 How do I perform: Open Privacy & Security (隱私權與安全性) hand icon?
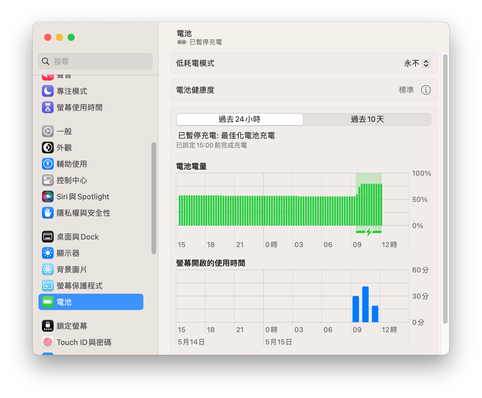tap(48, 213)
